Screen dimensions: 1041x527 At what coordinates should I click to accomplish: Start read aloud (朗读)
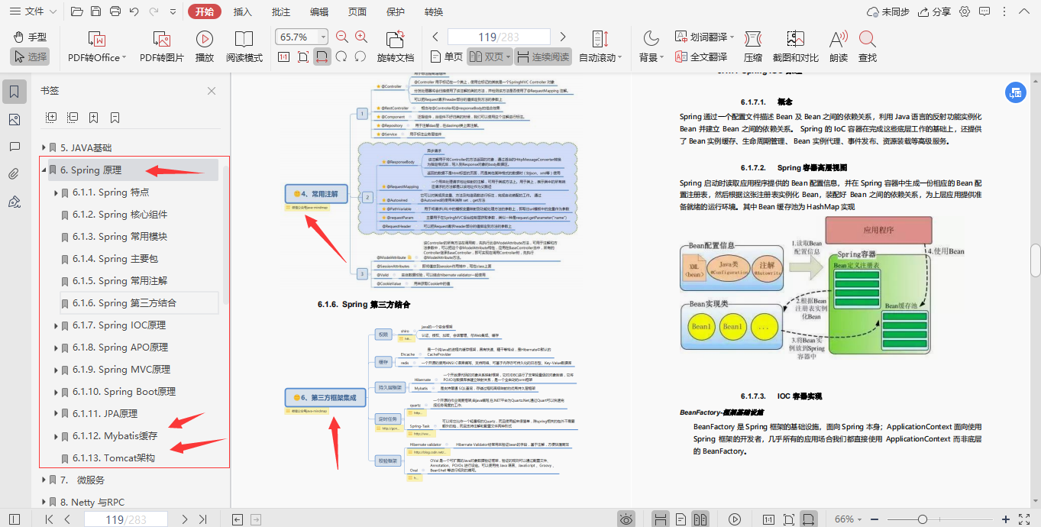pyautogui.click(x=838, y=47)
